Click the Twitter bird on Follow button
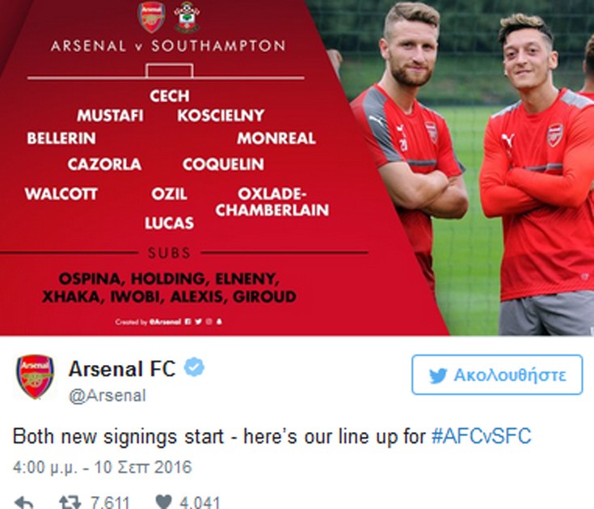 pyautogui.click(x=437, y=375)
